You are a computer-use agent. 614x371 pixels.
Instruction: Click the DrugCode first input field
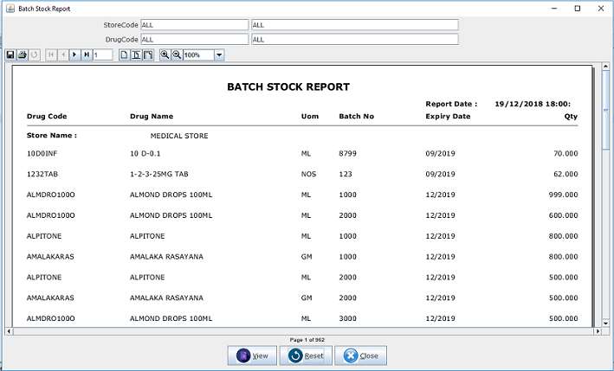[x=194, y=39]
